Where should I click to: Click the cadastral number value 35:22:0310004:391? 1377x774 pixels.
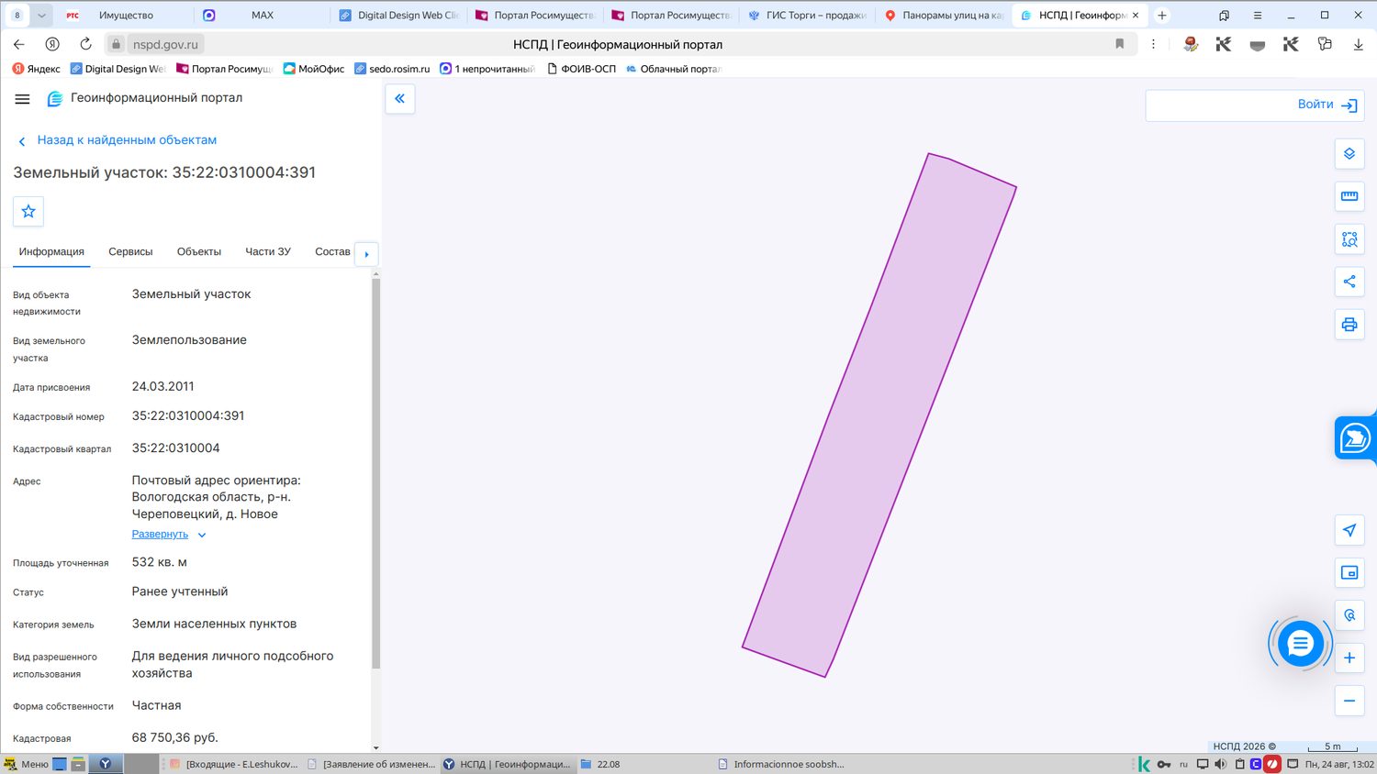[188, 416]
